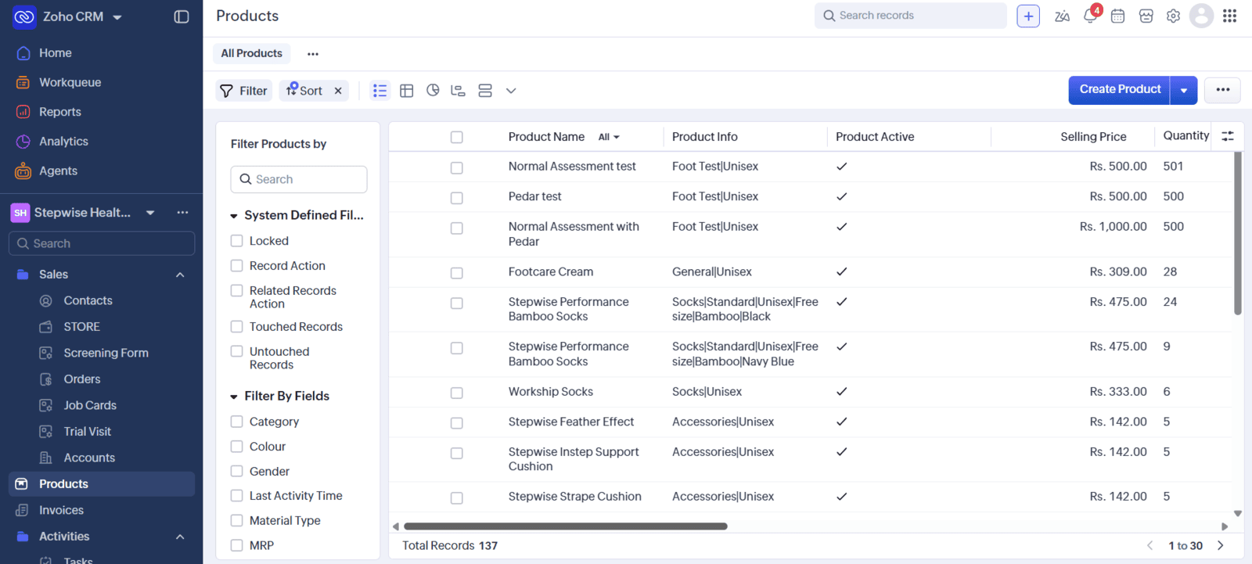Open Home in the sidebar
The height and width of the screenshot is (564, 1252).
55,53
